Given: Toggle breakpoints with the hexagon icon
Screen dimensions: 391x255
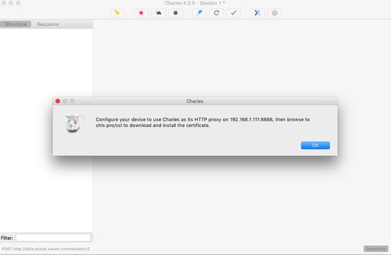Looking at the screenshot, I should tap(175, 13).
